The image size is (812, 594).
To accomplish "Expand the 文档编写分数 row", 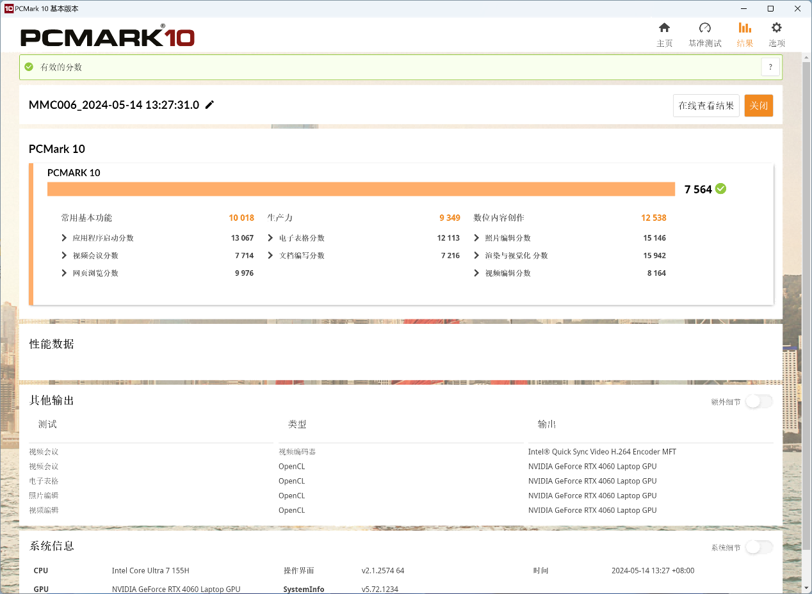I will pyautogui.click(x=271, y=255).
